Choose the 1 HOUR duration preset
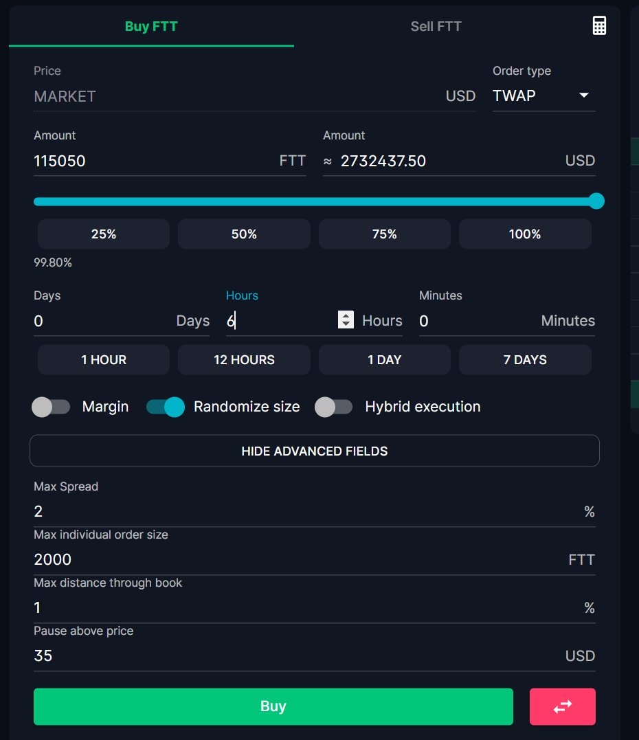This screenshot has width=639, height=740. (x=103, y=359)
